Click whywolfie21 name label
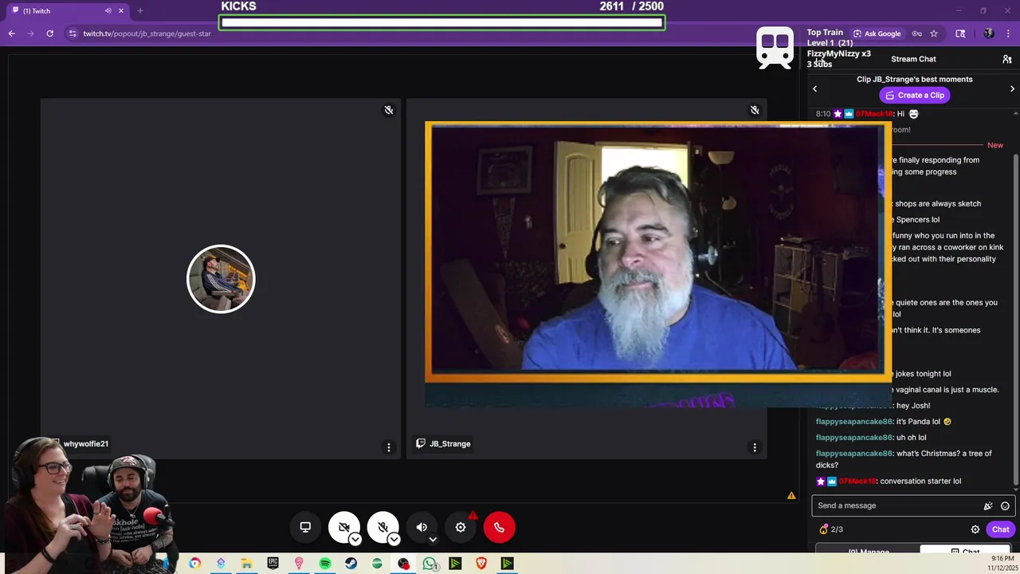 [x=85, y=444]
